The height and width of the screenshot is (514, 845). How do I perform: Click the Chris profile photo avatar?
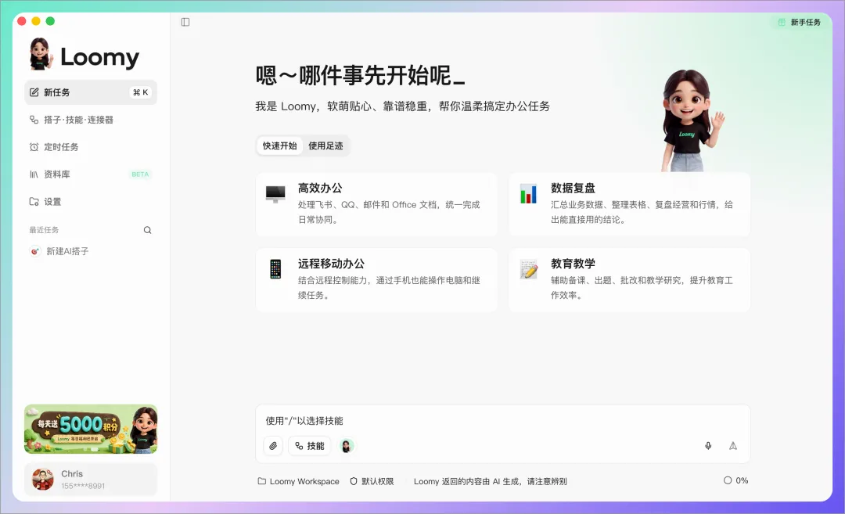click(42, 479)
